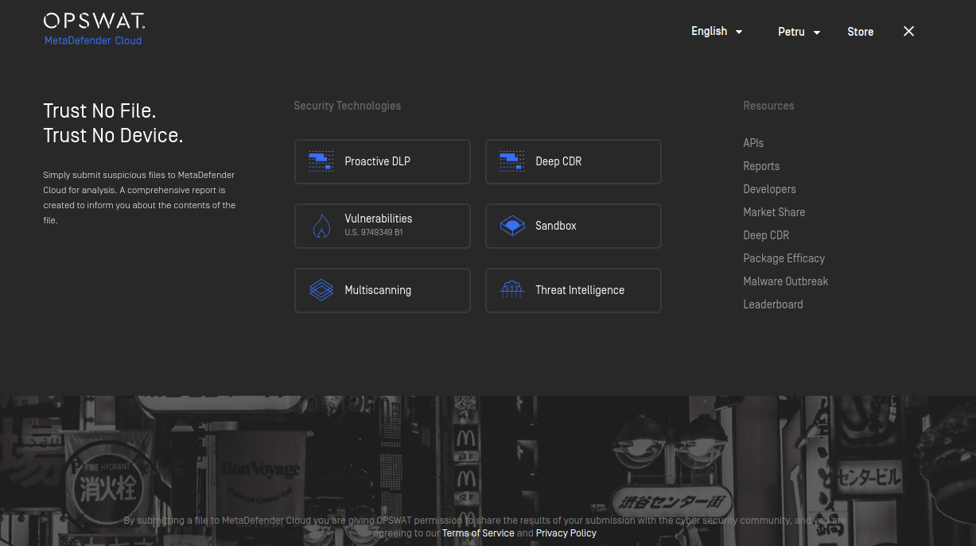Click the Threat Intelligence cloud icon
This screenshot has width=976, height=546.
pyautogui.click(x=511, y=290)
